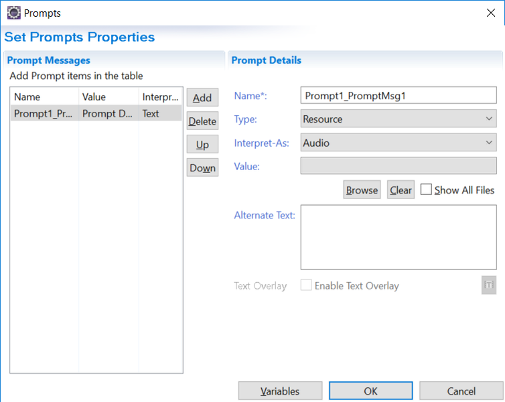Click the Add button
This screenshot has height=402, width=505.
coord(202,97)
